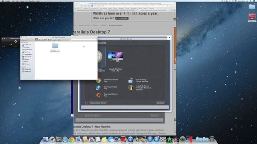The width and height of the screenshot is (257, 144).
Task: Open Reminders in Dock
Action: tap(98, 140)
